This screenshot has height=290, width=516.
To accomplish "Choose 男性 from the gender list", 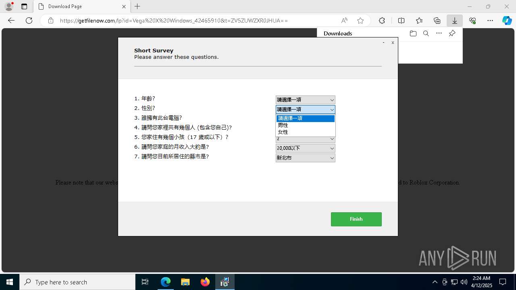I will [x=305, y=125].
